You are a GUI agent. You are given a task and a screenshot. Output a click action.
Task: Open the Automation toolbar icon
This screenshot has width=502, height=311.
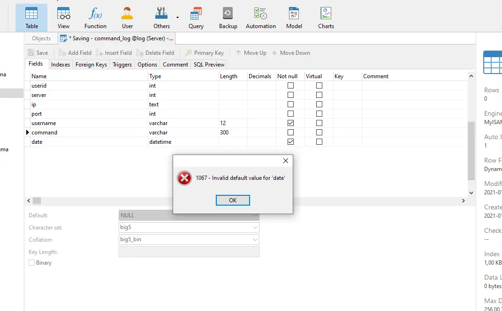[261, 17]
